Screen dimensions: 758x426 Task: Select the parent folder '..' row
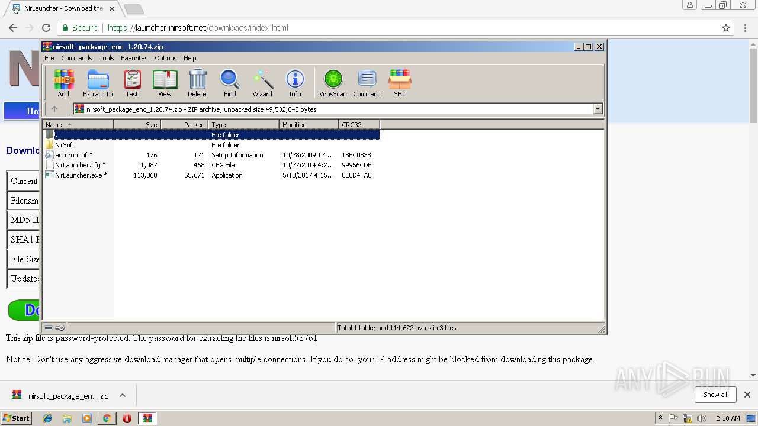(211, 135)
